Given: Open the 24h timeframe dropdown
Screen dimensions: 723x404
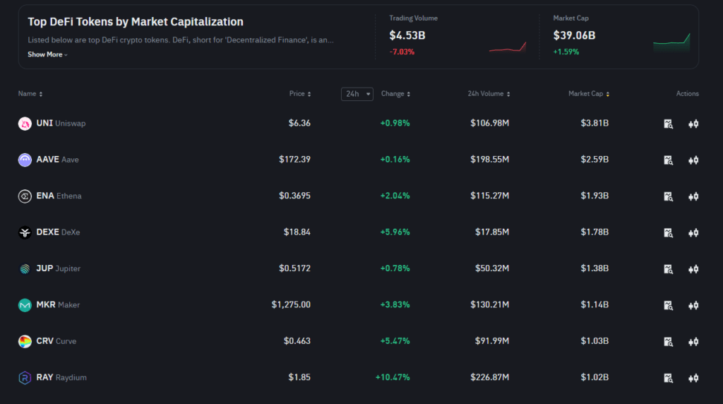Looking at the screenshot, I should click(357, 94).
